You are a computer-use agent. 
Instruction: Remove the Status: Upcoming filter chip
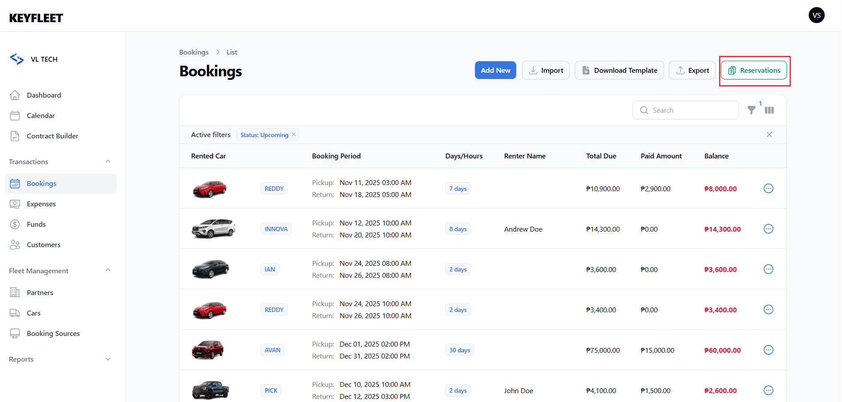[x=294, y=134]
